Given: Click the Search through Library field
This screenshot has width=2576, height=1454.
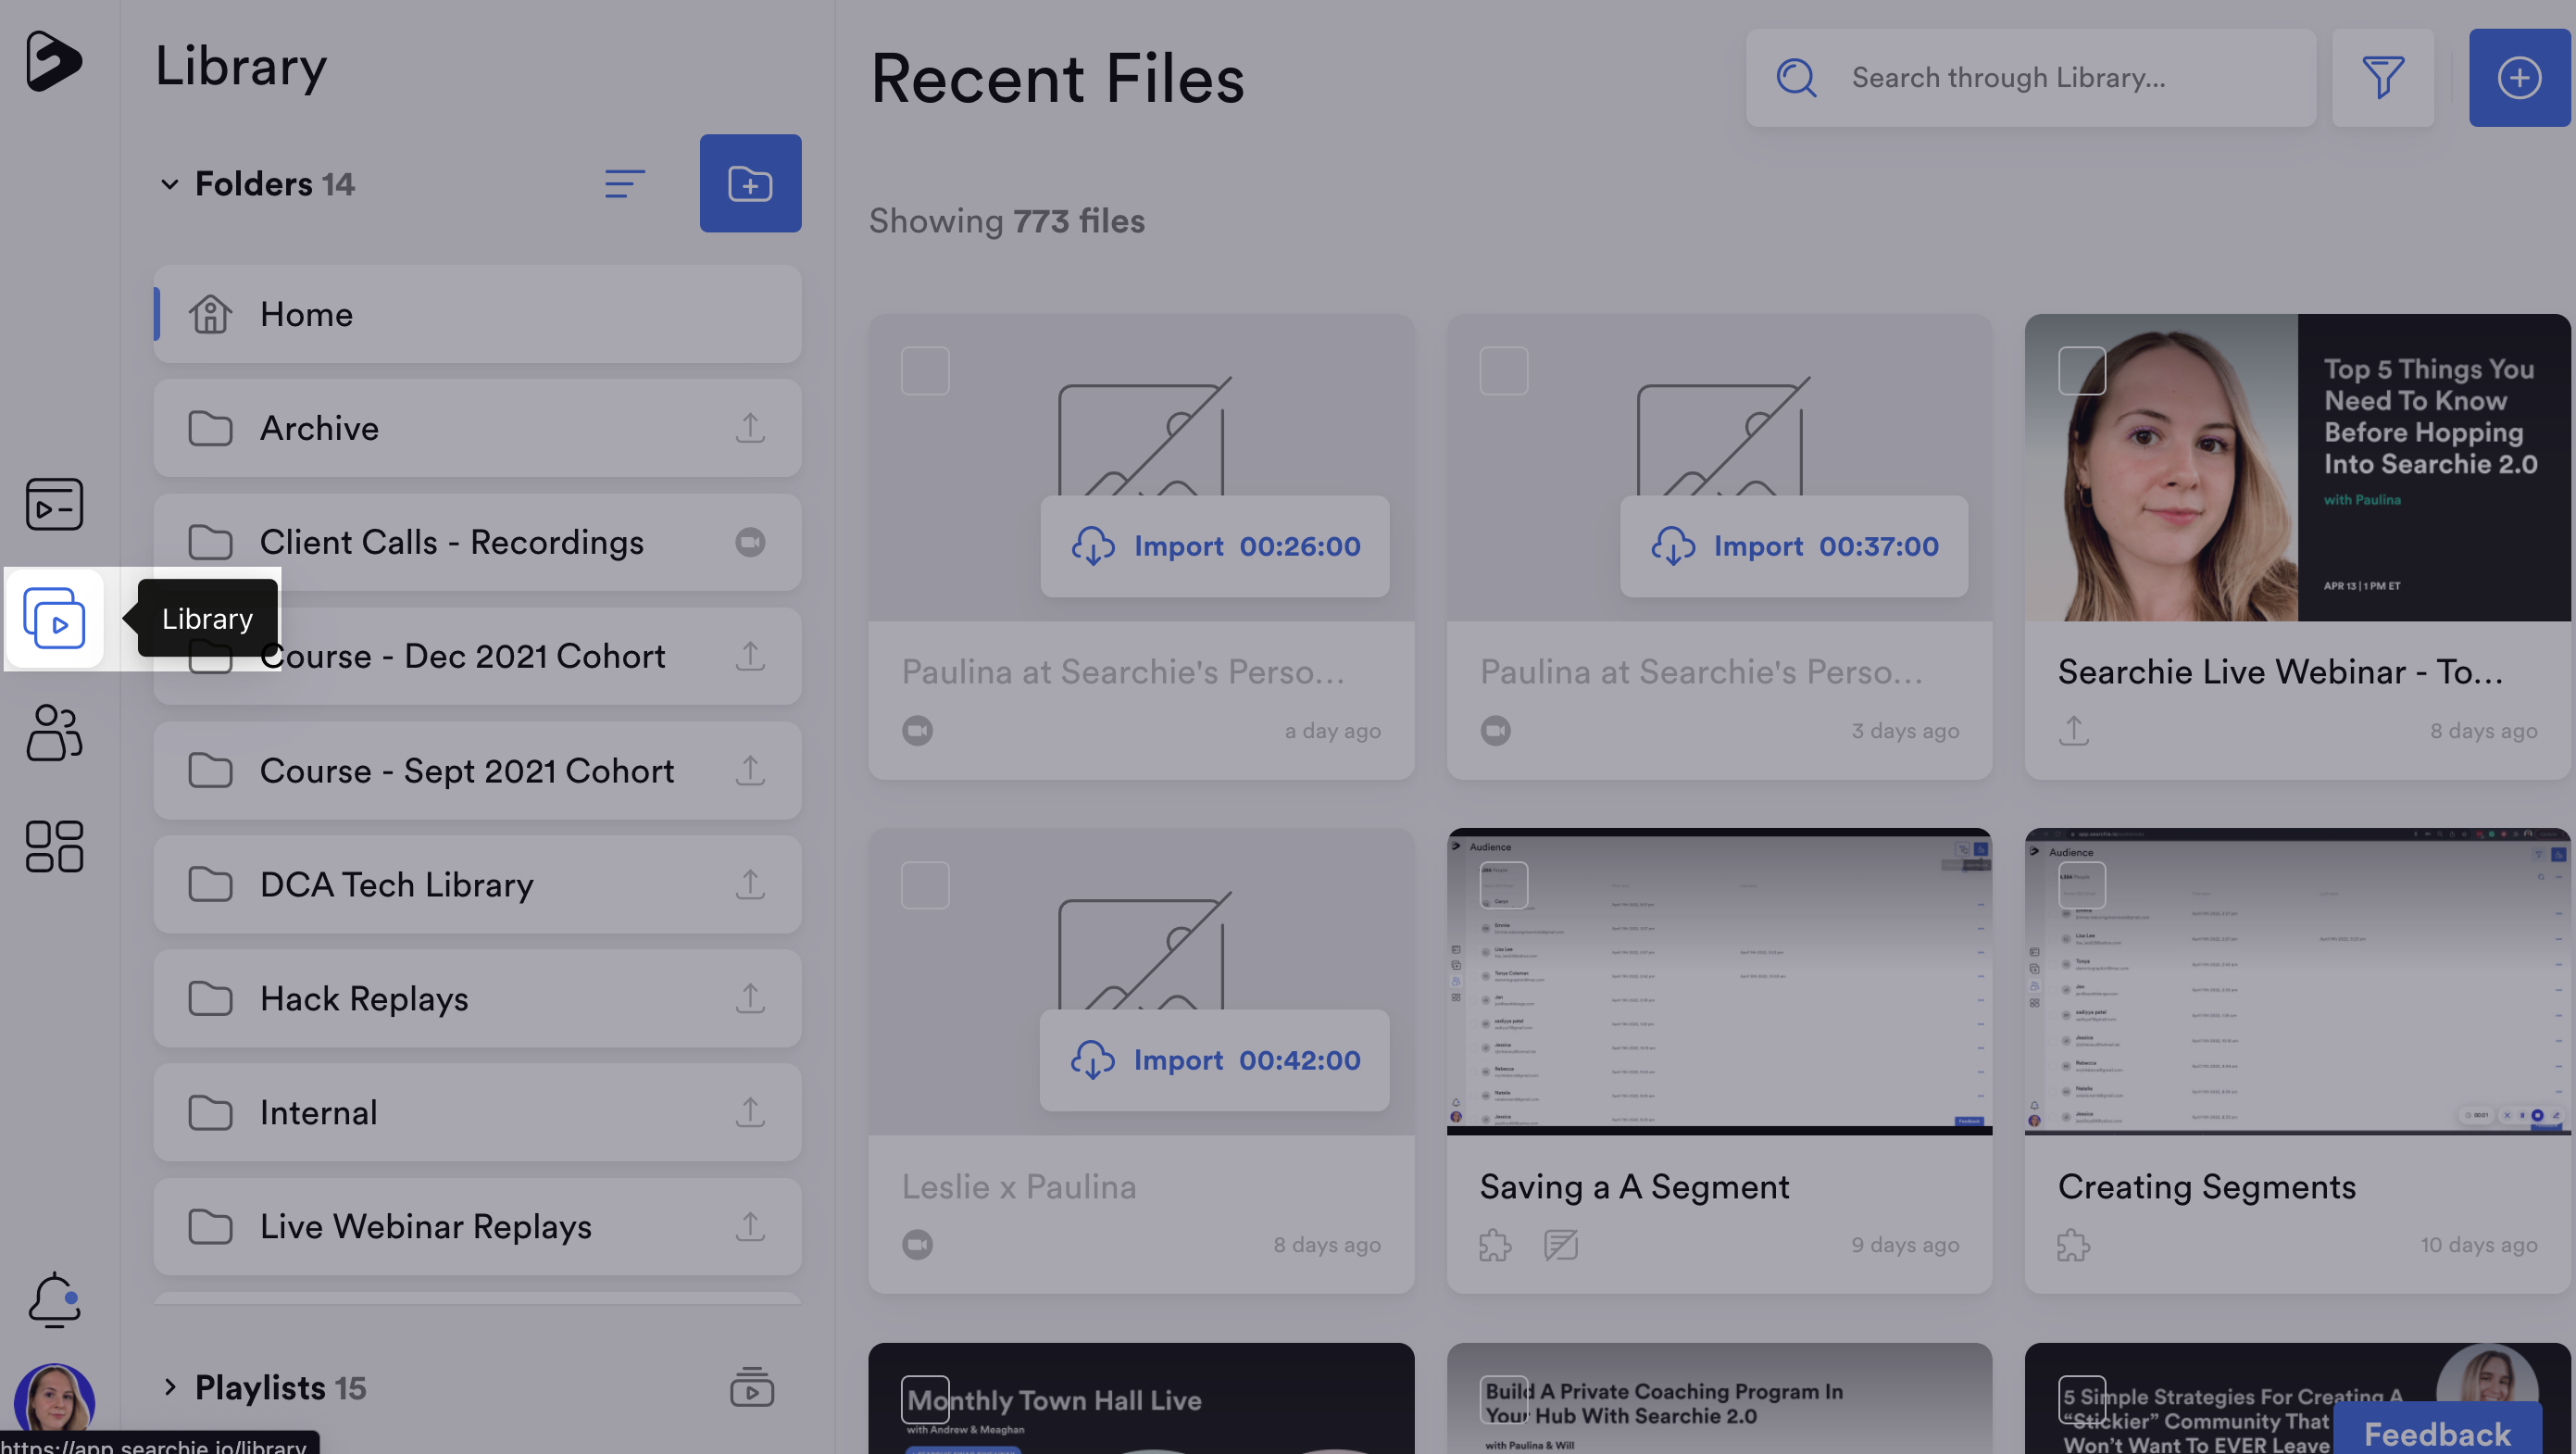Looking at the screenshot, I should click(2030, 77).
